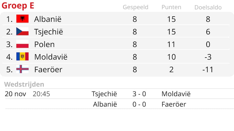Click the Faroe Islands flag icon
The image size is (234, 131).
(x=22, y=69)
